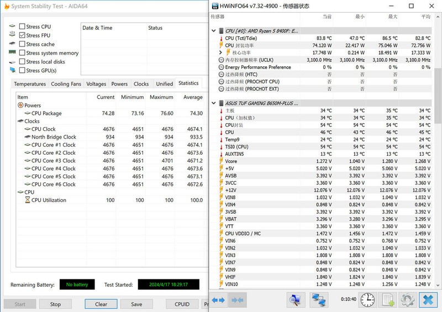
Task: Switch to the Temperatures tab
Action: (30, 84)
